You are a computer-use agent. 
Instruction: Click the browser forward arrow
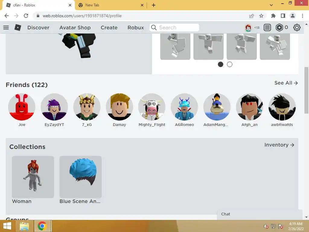click(x=16, y=16)
